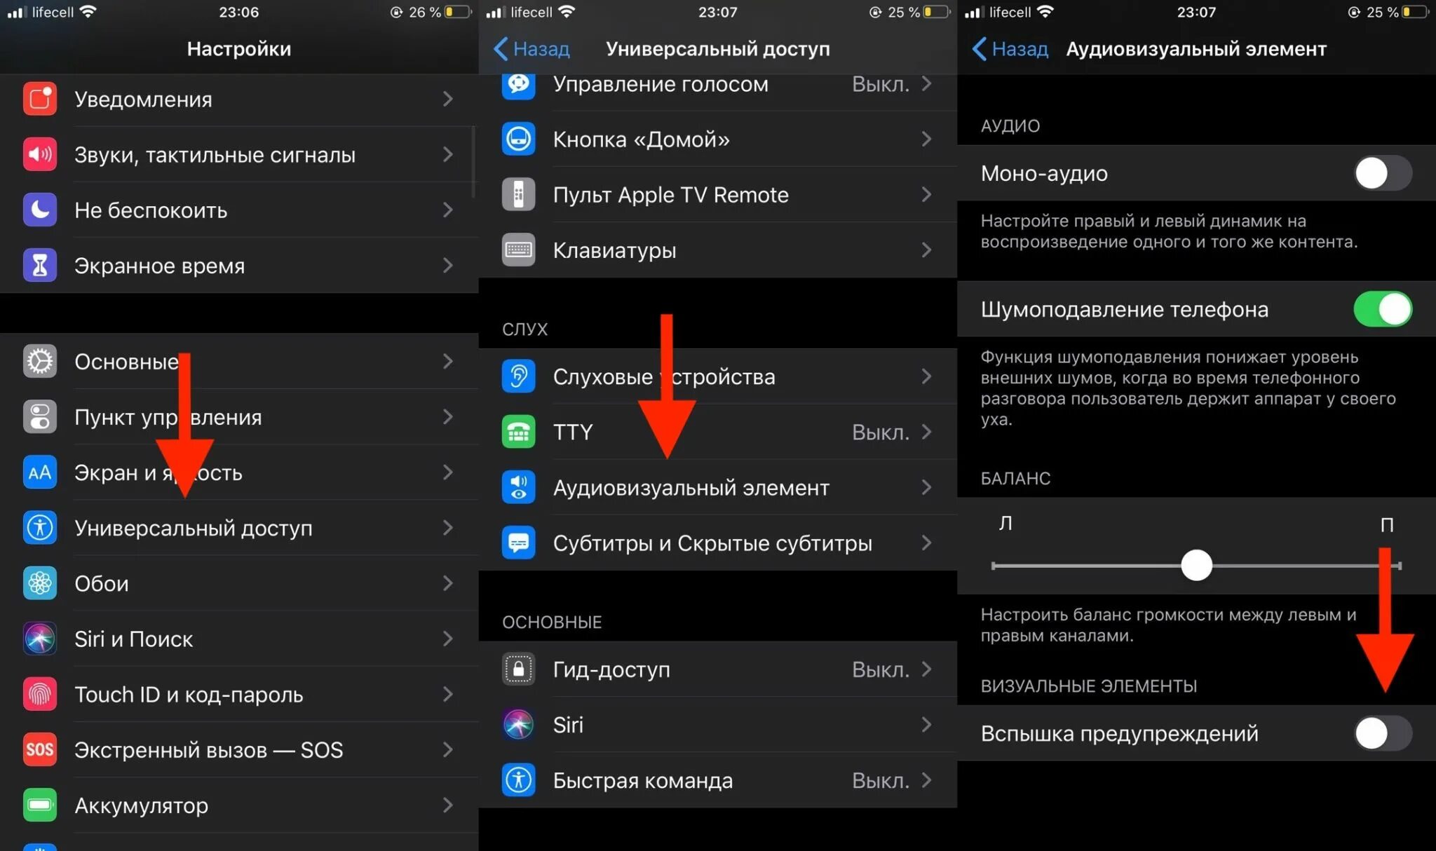Tap the Sounds (Звуки) speaker icon
Image resolution: width=1436 pixels, height=851 pixels.
point(39,154)
